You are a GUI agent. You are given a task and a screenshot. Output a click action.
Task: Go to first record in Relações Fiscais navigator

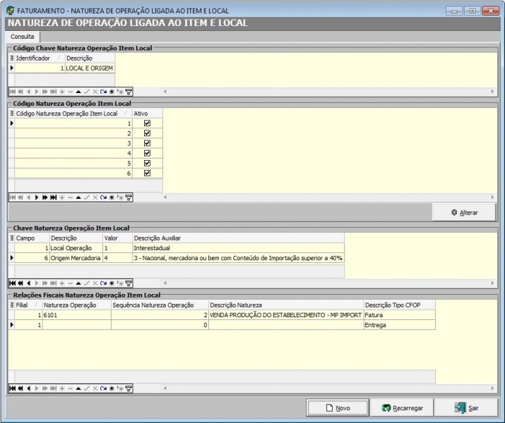(12, 388)
